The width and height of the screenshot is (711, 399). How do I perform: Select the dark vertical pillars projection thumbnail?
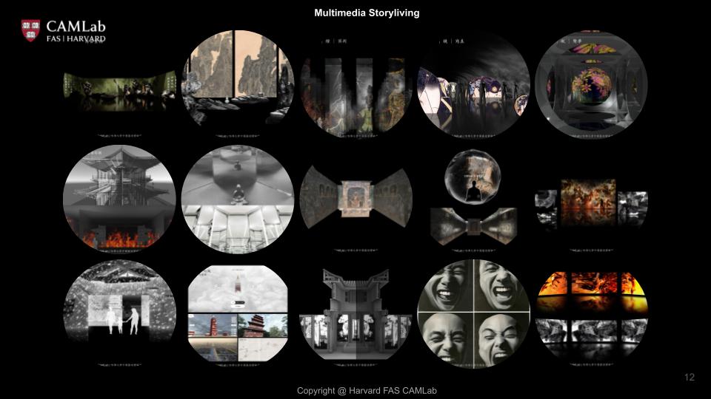(356, 86)
